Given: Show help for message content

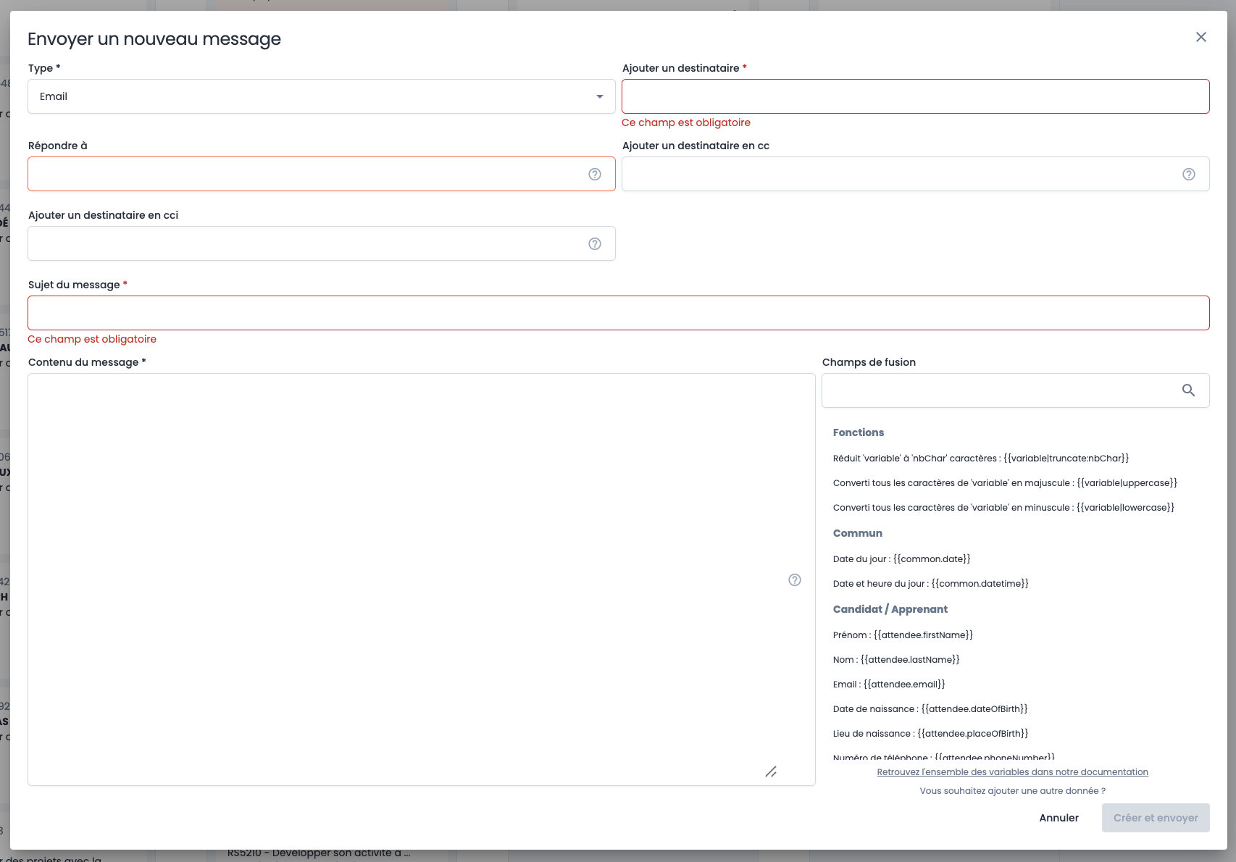Looking at the screenshot, I should tap(795, 579).
